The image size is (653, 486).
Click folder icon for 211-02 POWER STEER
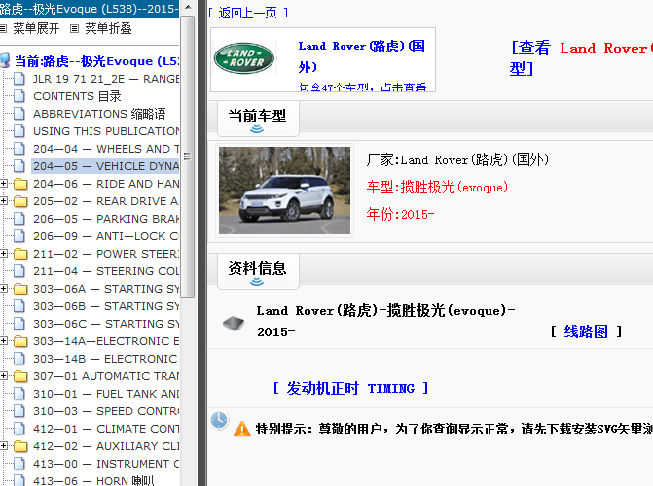[x=20, y=254]
